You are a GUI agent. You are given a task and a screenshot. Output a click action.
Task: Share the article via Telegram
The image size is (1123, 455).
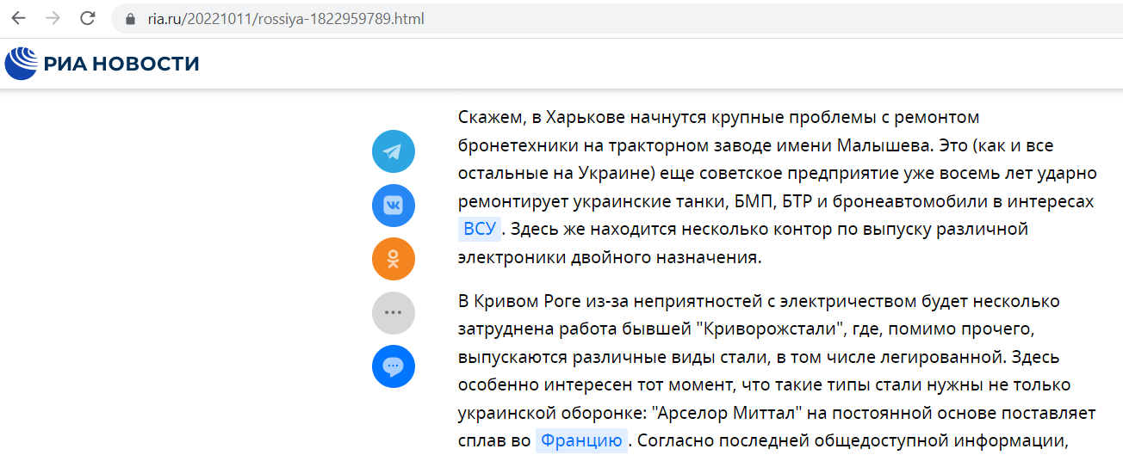tap(394, 152)
